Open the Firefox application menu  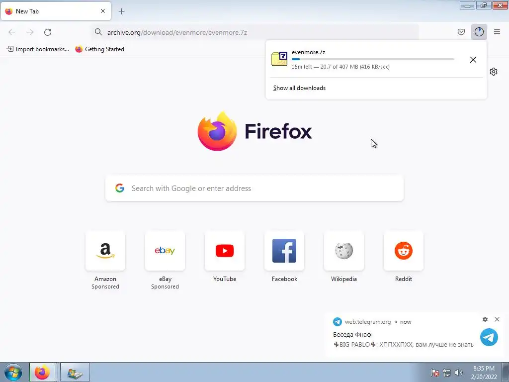coord(497,32)
